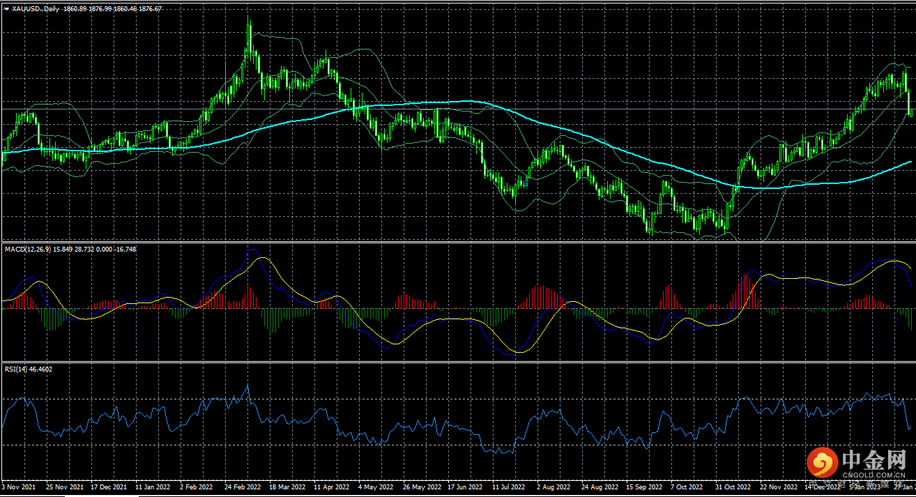Open the XAUUSD chart symbol dropdown arrow

[6, 8]
